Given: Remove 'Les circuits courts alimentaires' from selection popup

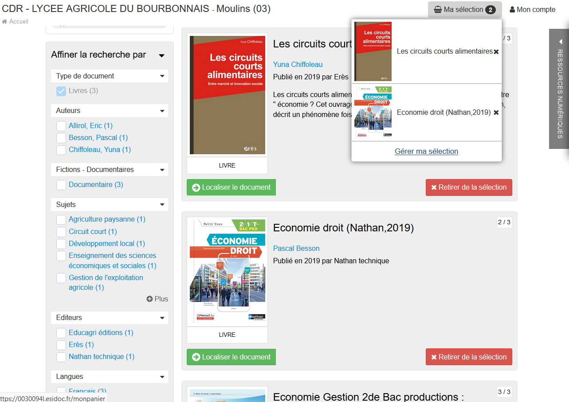Looking at the screenshot, I should pyautogui.click(x=496, y=52).
